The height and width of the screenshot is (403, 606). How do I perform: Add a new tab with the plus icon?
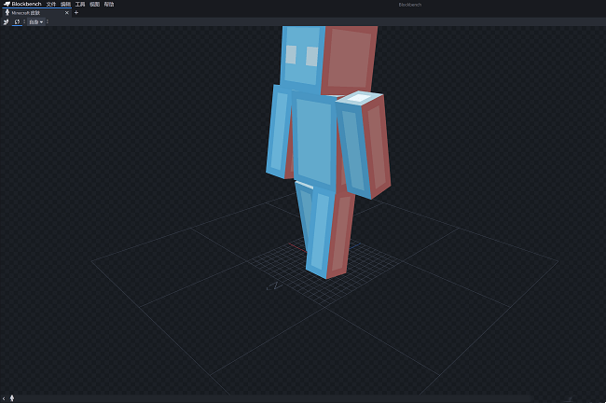76,12
